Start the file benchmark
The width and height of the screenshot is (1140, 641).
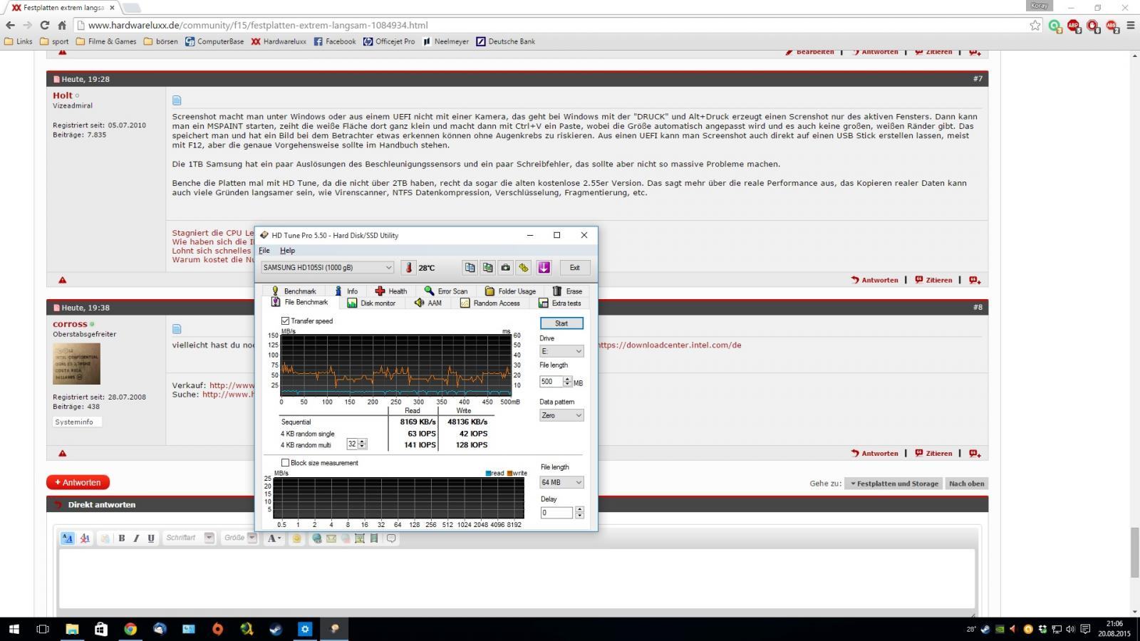[561, 323]
